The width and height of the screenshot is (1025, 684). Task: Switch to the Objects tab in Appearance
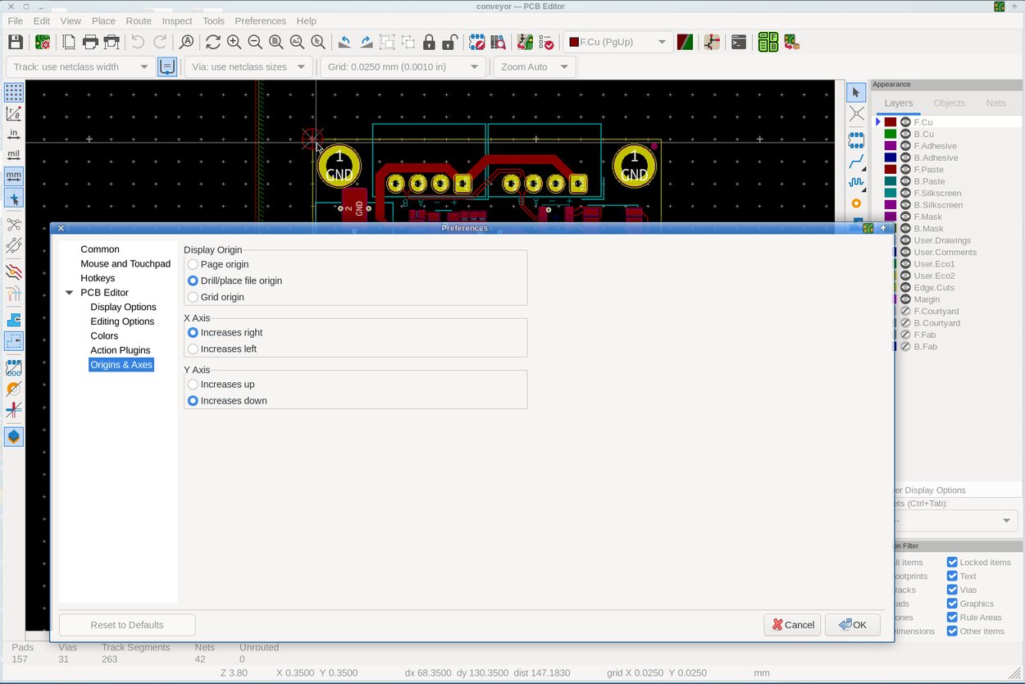pyautogui.click(x=949, y=103)
